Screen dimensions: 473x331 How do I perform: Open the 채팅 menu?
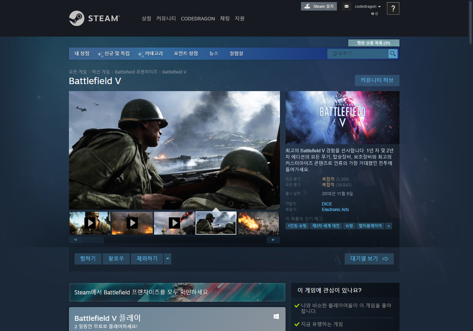pos(225,19)
